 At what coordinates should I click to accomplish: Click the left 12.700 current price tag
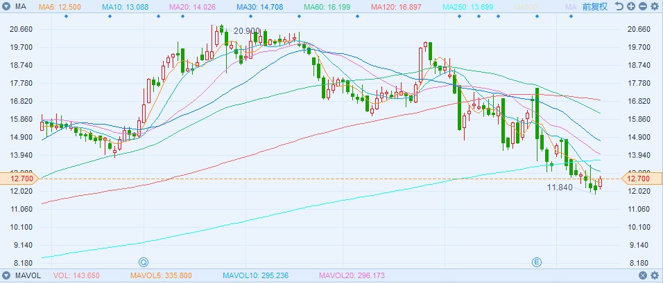coord(18,179)
